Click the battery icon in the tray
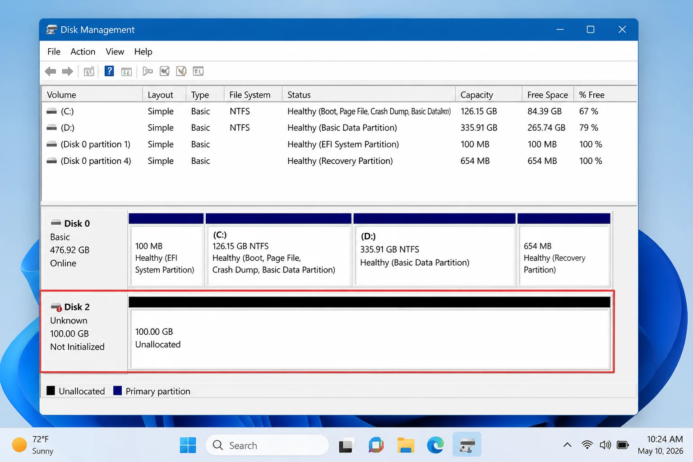Image resolution: width=693 pixels, height=462 pixels. (x=623, y=445)
